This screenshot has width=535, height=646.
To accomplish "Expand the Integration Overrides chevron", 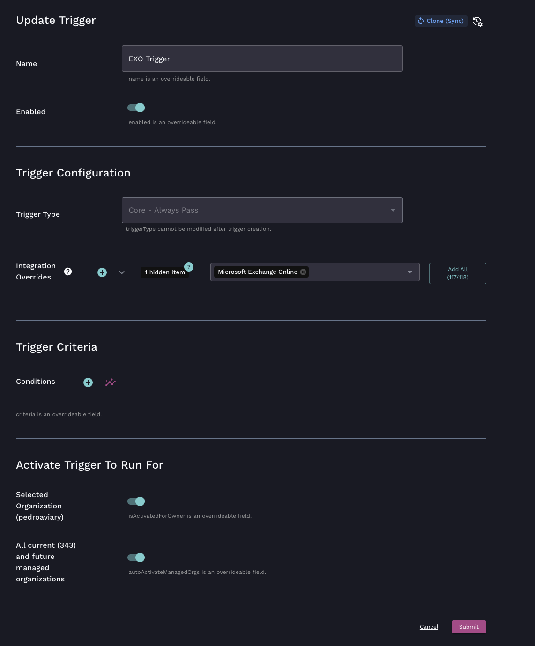I will [x=122, y=272].
